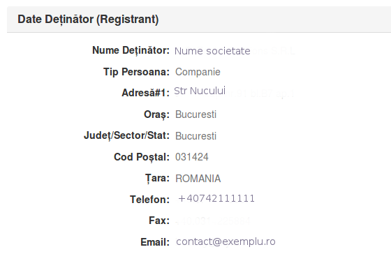Select the Cod Poștal label
The height and width of the screenshot is (261, 391).
coord(142,157)
